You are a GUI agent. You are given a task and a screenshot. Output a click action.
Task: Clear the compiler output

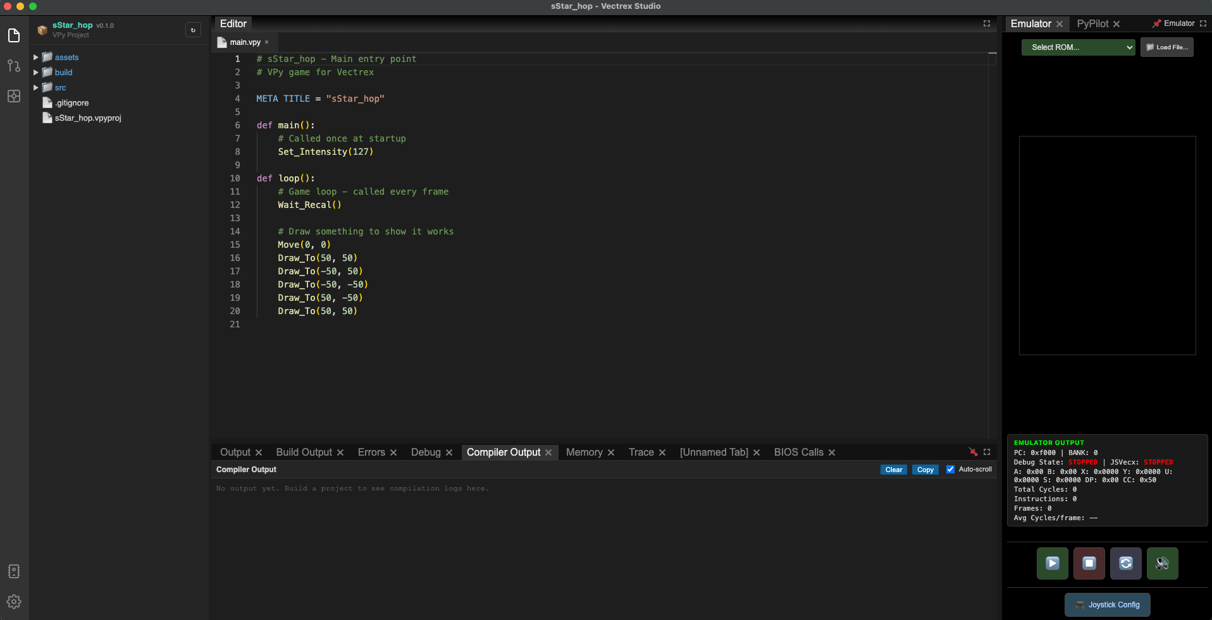894,470
